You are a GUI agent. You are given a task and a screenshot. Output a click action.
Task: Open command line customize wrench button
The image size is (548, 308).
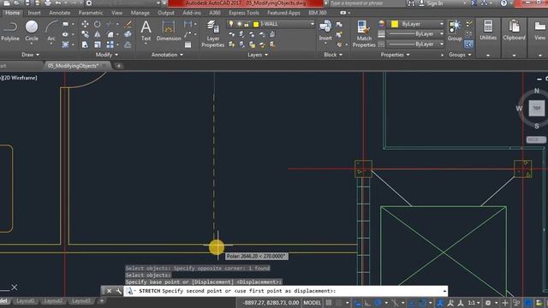pyautogui.click(x=118, y=291)
